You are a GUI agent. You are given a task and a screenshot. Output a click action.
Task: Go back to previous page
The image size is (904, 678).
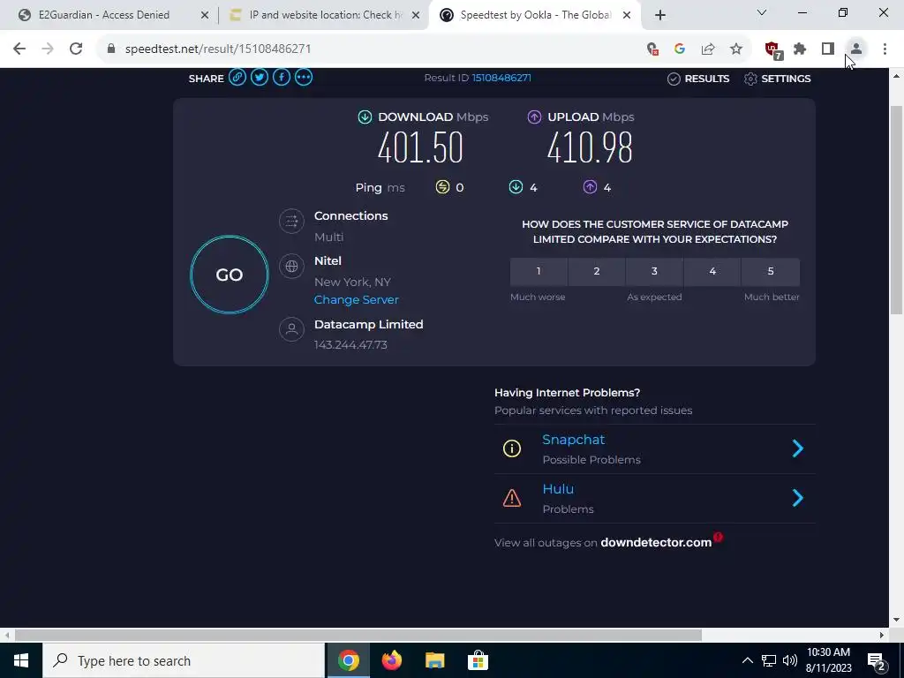pos(19,49)
